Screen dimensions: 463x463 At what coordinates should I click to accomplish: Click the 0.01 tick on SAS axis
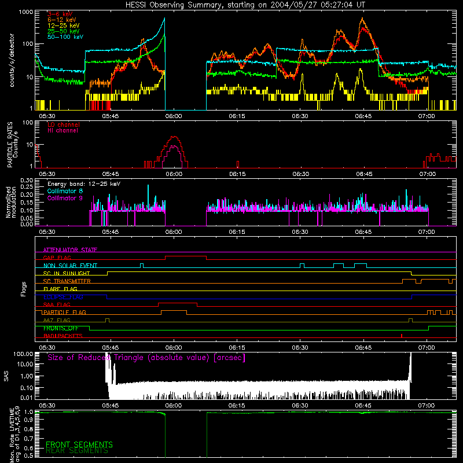27,398
